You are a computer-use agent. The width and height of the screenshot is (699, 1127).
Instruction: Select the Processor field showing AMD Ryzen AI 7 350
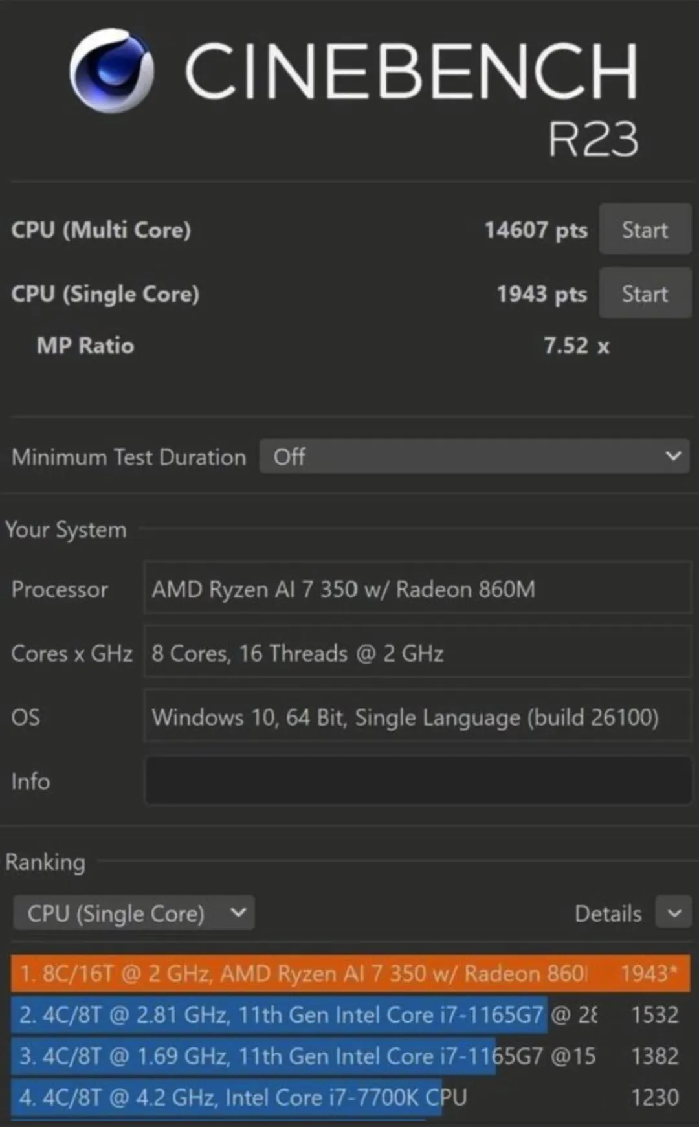418,588
